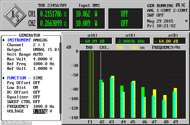Viewport: 190px width, 125px height.
Task: Click the GENERATOR panel title
Action: (x=30, y=35)
